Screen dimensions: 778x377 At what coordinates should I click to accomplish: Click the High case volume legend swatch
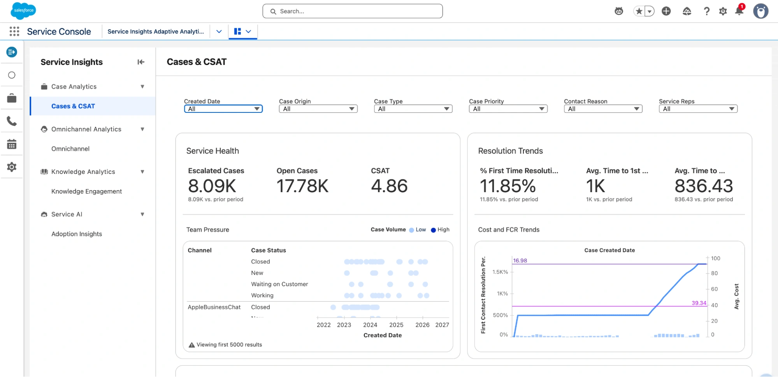coord(433,230)
